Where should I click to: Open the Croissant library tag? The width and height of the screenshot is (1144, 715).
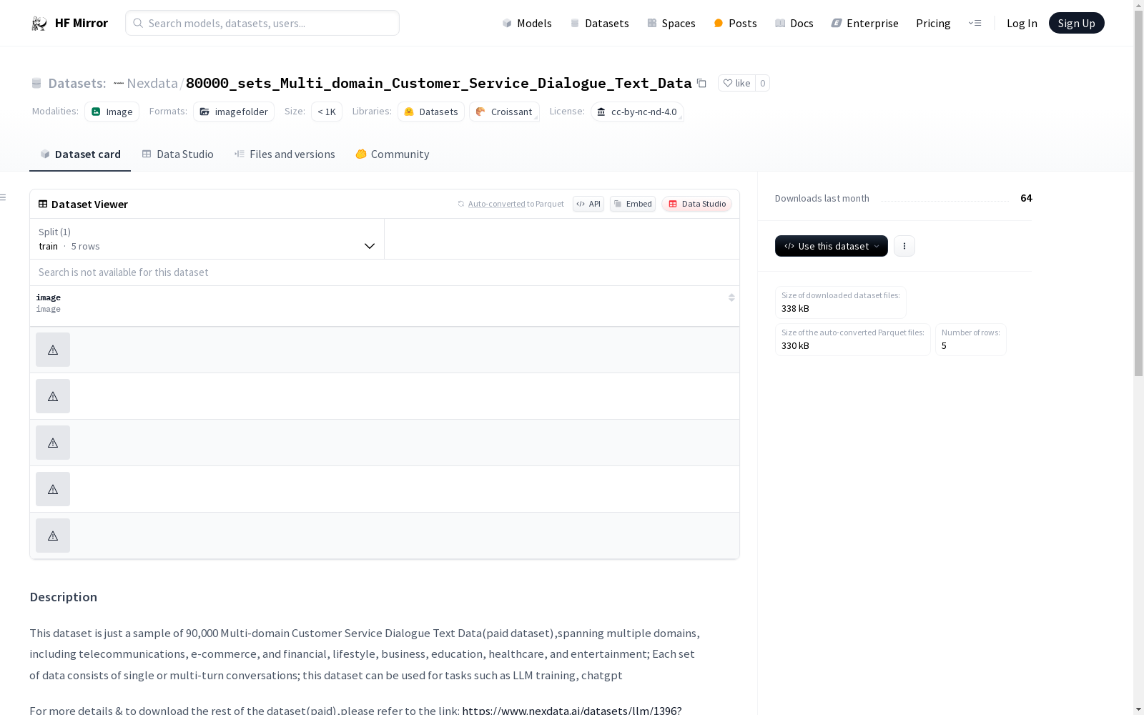504,112
